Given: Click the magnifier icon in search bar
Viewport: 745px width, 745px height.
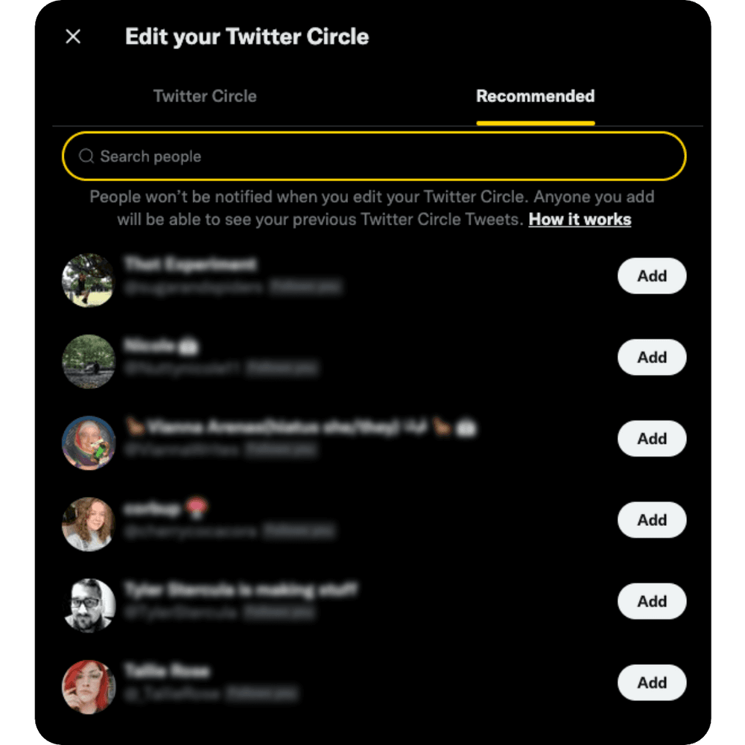Looking at the screenshot, I should (86, 156).
